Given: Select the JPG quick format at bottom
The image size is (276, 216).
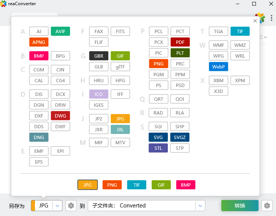Looking at the screenshot, I should [87, 185].
